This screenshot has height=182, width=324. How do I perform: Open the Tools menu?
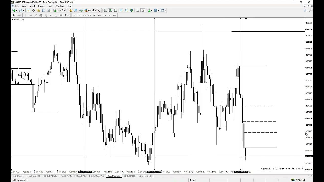point(50,6)
